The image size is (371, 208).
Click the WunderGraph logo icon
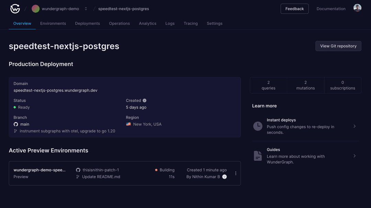tap(15, 8)
